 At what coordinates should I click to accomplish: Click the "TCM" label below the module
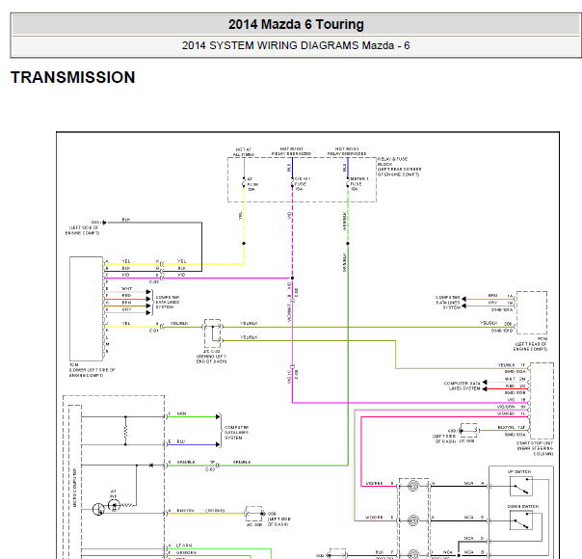pos(74,365)
